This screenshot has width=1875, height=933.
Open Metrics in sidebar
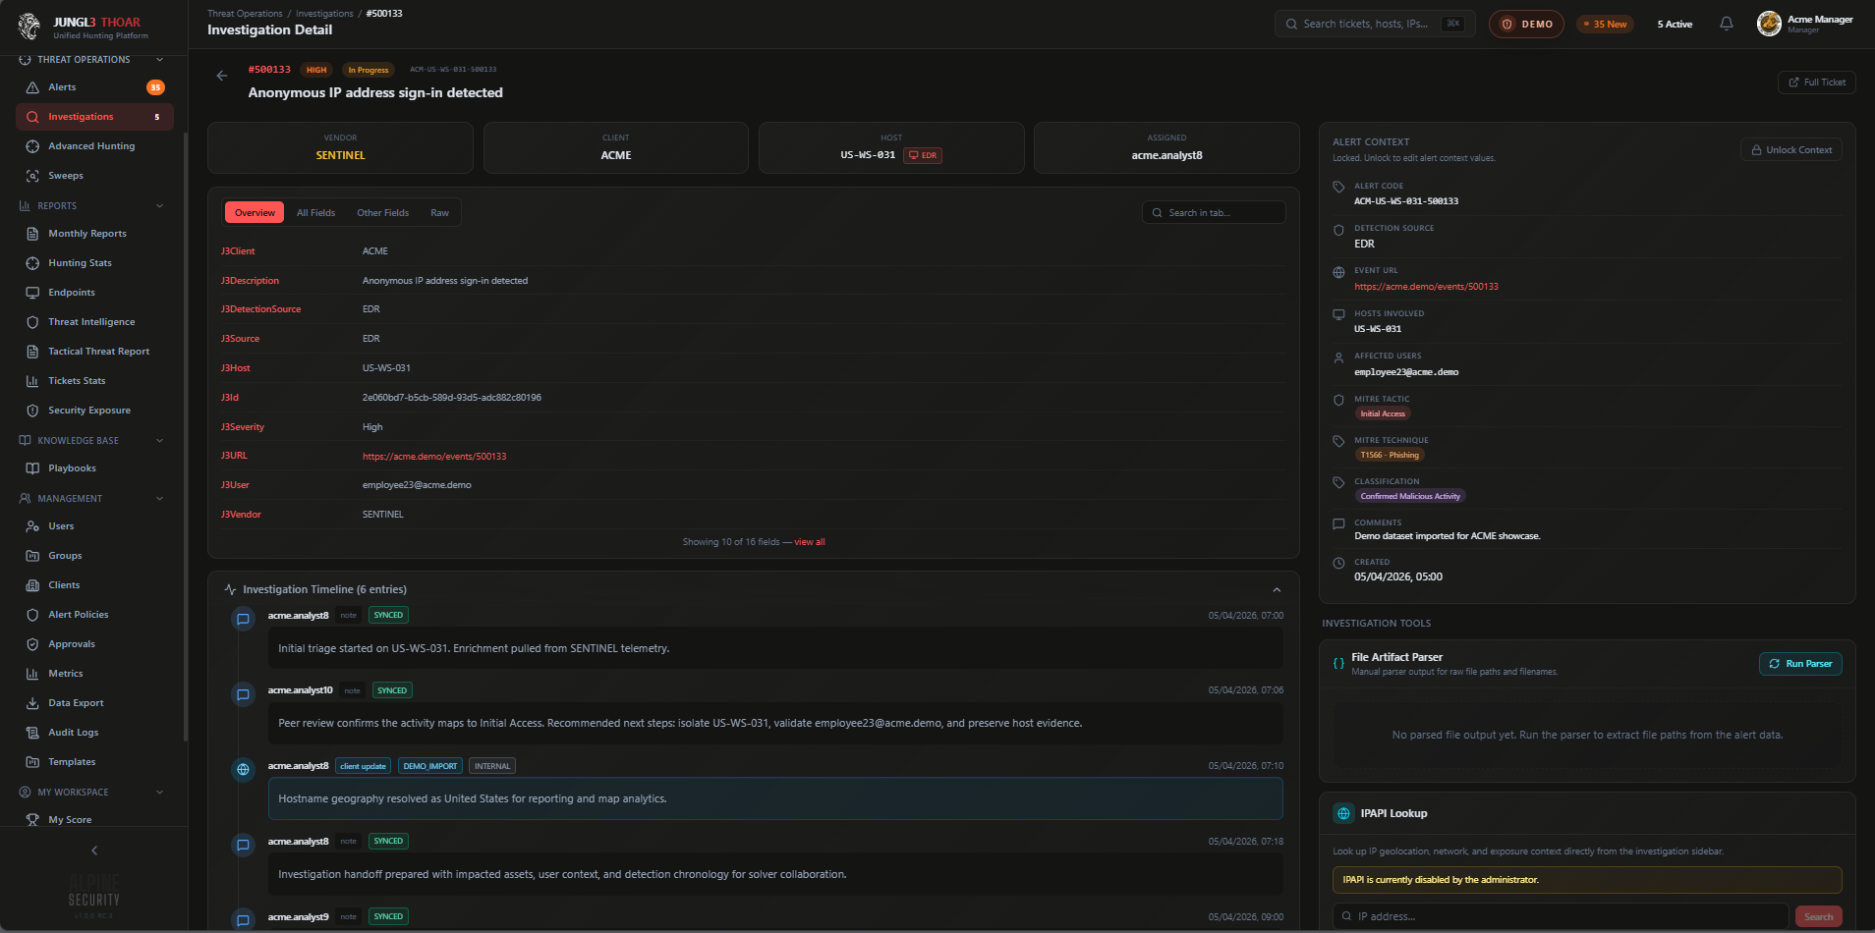(94, 674)
